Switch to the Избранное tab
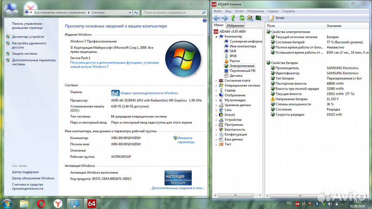Viewport: 372px width, 209px height. pyautogui.click(x=235, y=25)
